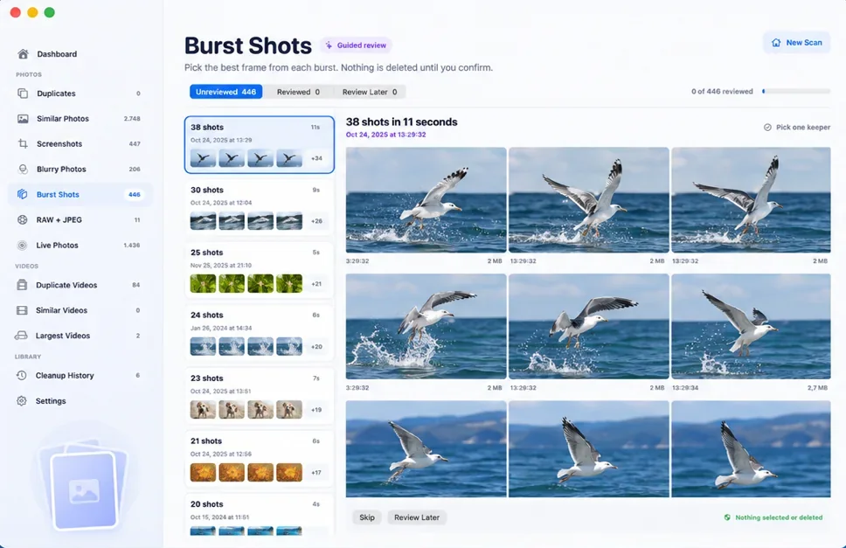This screenshot has width=846, height=548.
Task: Click Pick one keeper label
Action: [x=803, y=128]
